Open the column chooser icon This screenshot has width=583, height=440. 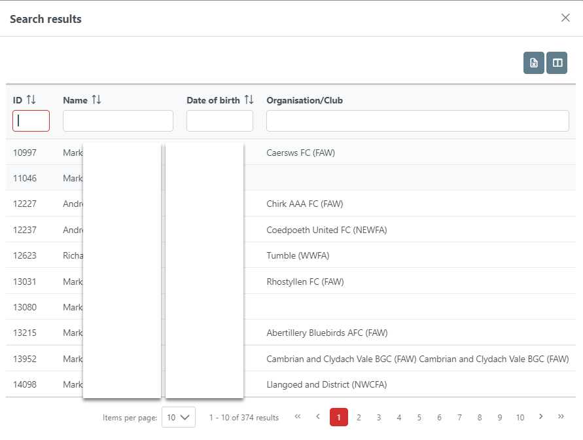(x=557, y=63)
